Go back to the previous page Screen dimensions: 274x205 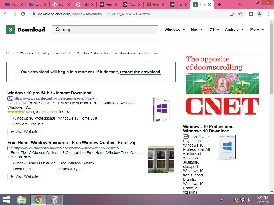[x=6, y=14]
